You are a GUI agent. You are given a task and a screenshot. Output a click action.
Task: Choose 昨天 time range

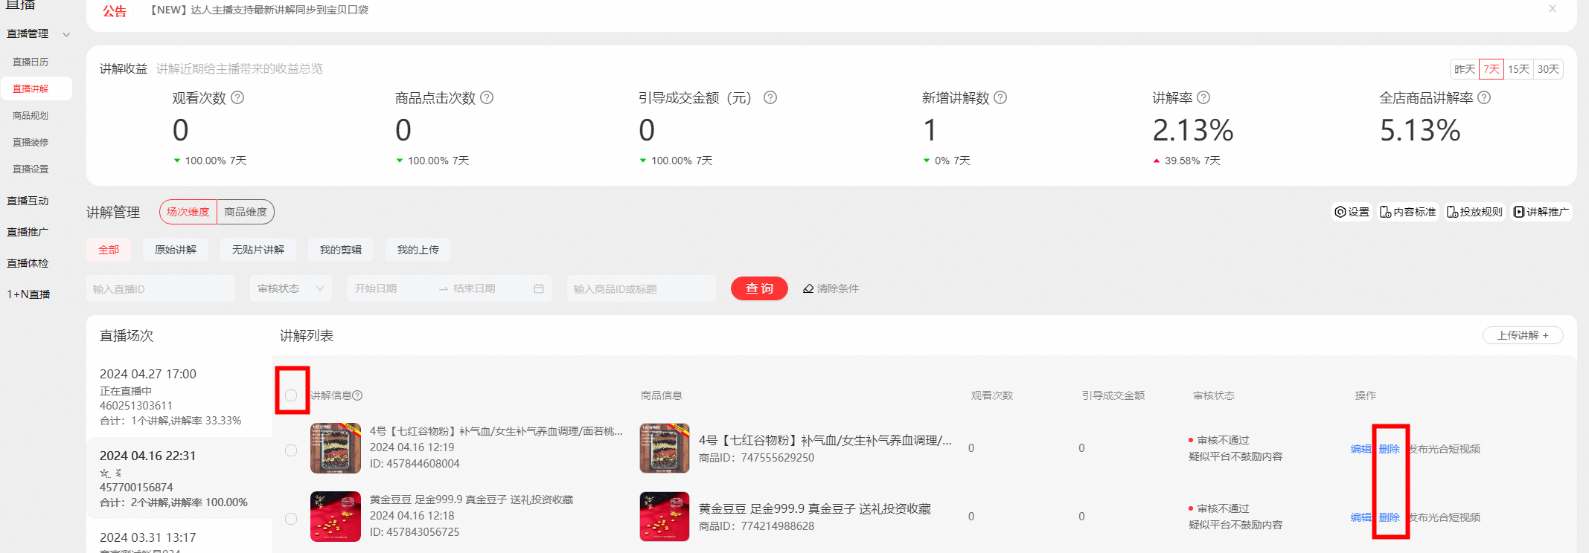1465,69
